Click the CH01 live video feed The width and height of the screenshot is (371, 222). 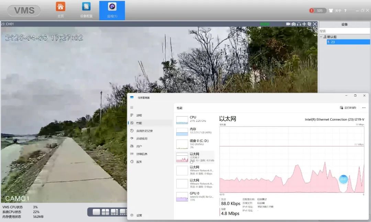[x=159, y=114]
